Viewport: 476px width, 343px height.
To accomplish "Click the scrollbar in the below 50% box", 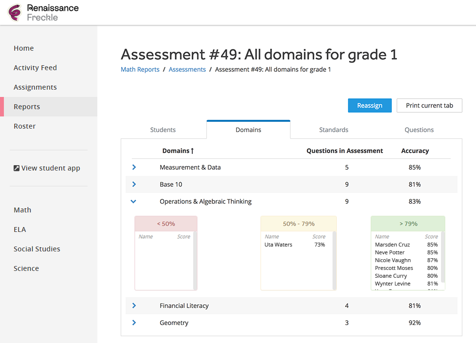I will 195,260.
